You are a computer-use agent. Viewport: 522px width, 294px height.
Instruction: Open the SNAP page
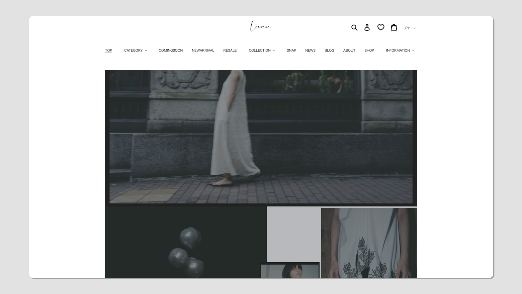coord(291,50)
